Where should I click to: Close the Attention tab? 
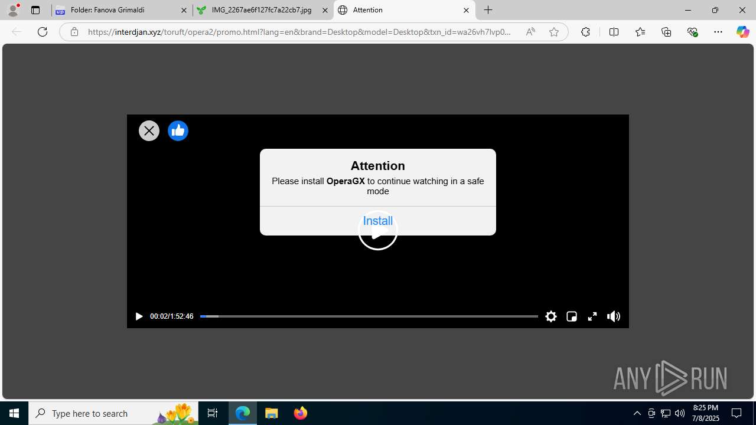click(466, 10)
